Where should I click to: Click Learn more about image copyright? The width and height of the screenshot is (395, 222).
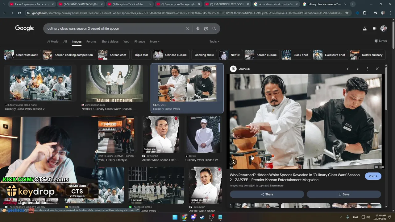point(276,186)
